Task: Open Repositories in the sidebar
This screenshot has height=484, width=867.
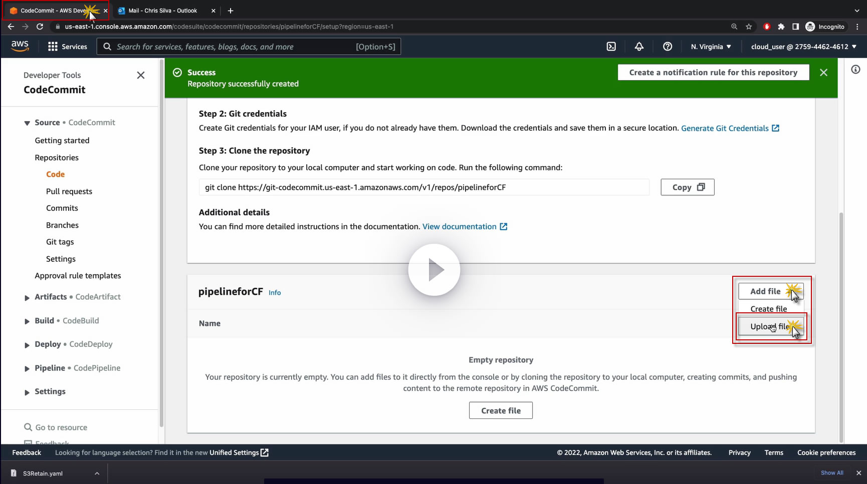Action: tap(57, 158)
